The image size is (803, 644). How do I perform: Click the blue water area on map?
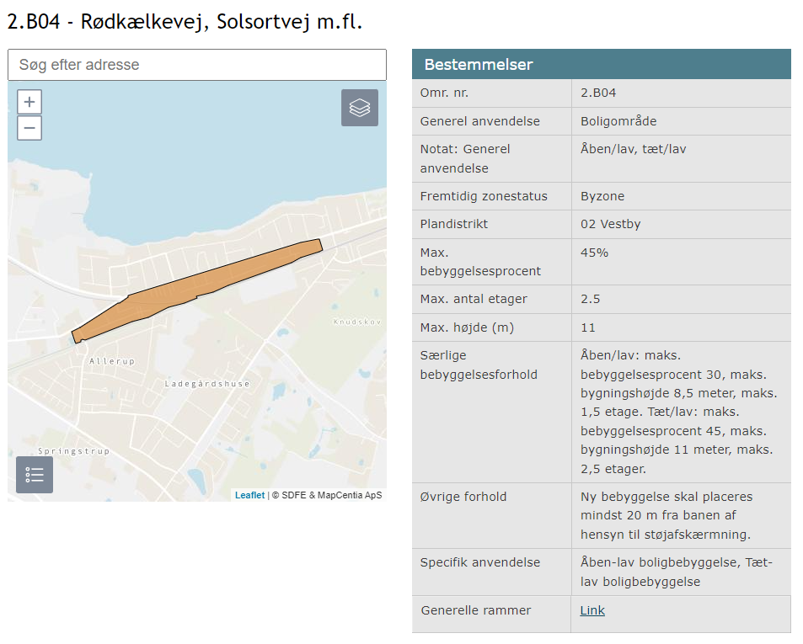coord(211,143)
